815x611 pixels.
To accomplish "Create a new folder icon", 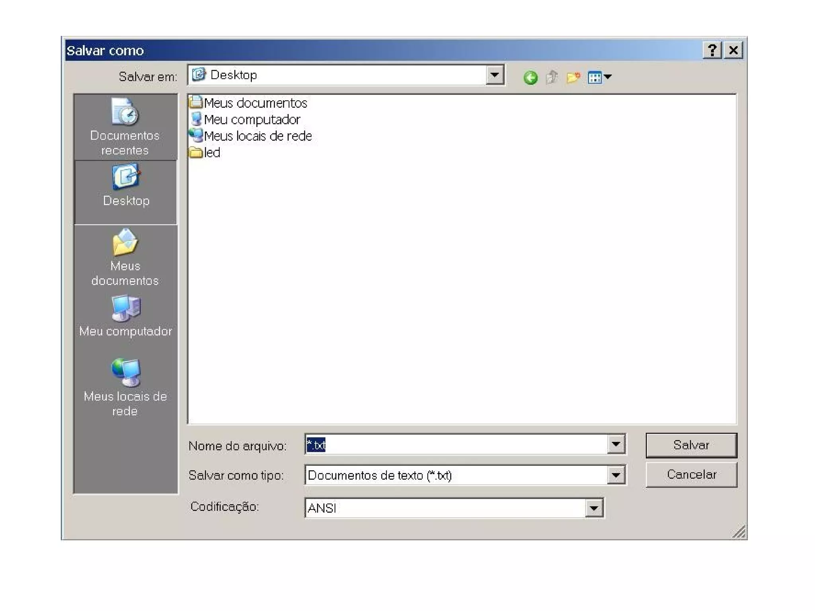I will pyautogui.click(x=573, y=77).
